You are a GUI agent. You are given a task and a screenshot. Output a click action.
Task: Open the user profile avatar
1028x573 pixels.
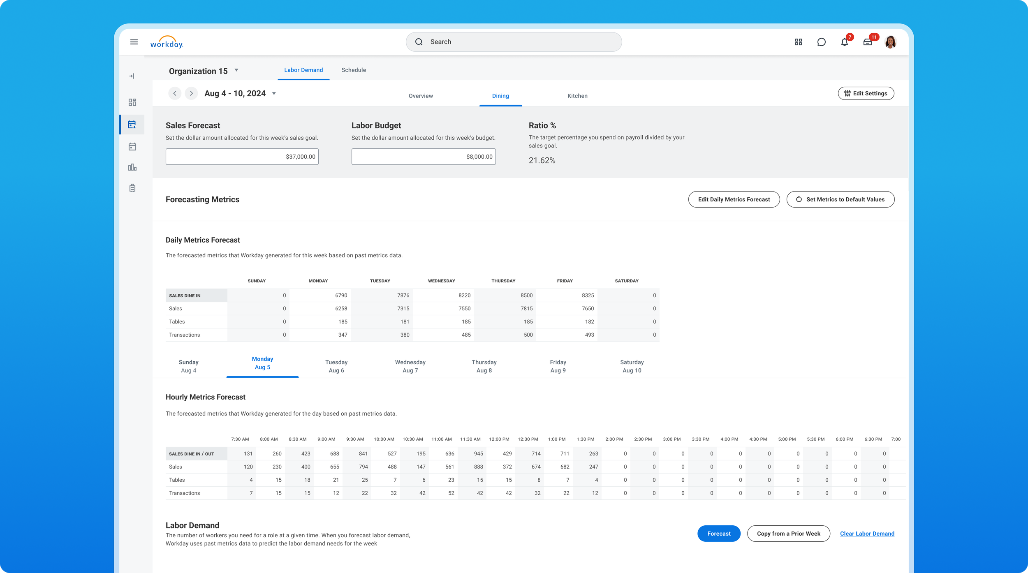[x=890, y=42]
